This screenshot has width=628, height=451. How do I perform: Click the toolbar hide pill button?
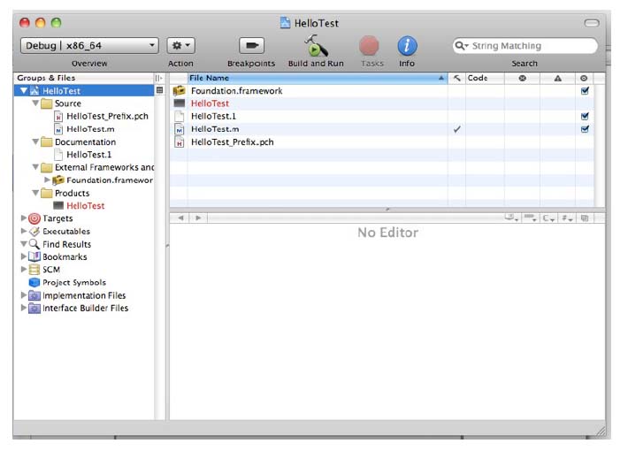(592, 23)
